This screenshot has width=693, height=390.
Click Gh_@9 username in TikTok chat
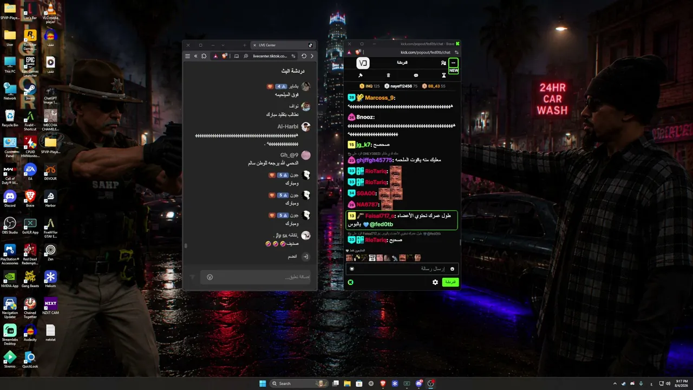pyautogui.click(x=289, y=155)
